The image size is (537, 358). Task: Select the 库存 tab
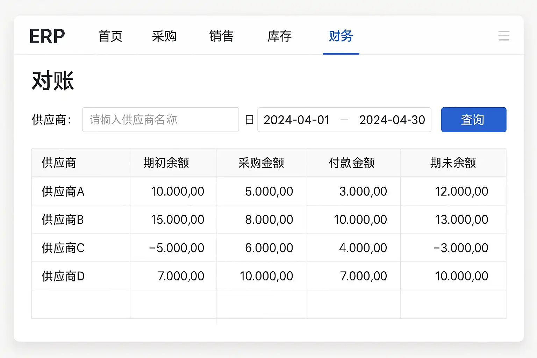(279, 36)
